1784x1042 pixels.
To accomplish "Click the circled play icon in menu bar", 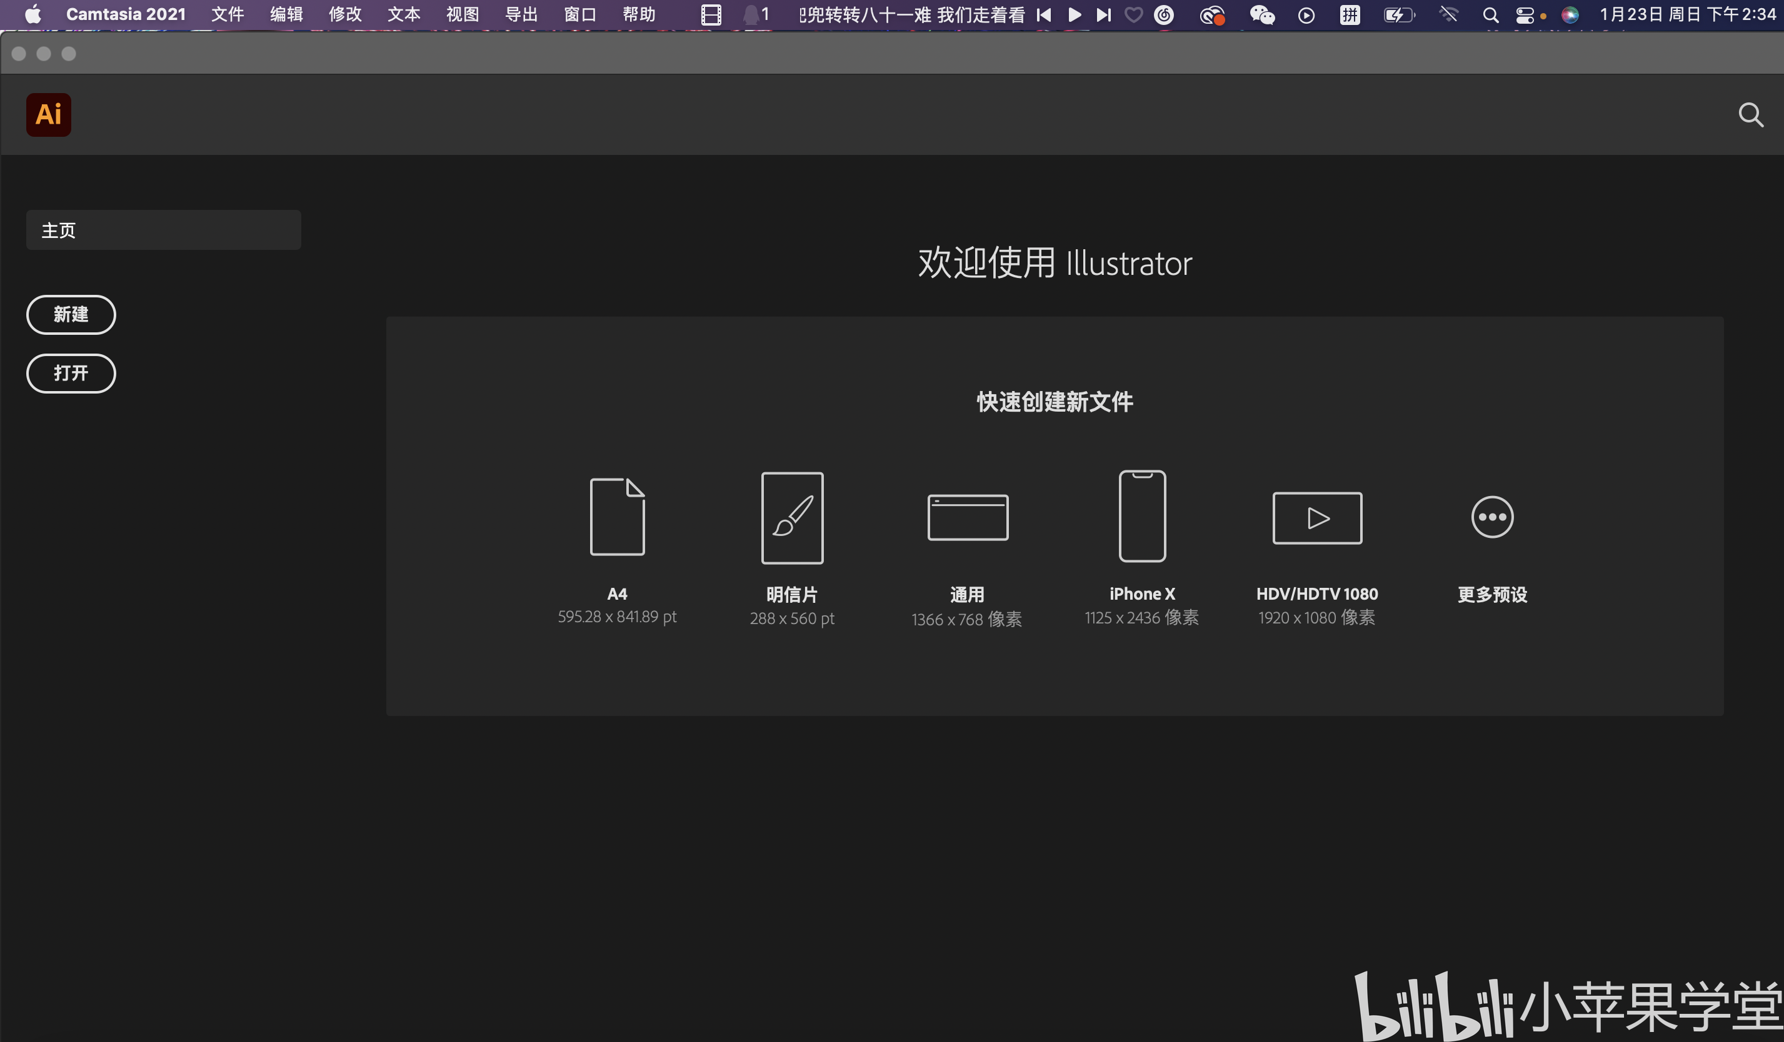I will pos(1306,15).
